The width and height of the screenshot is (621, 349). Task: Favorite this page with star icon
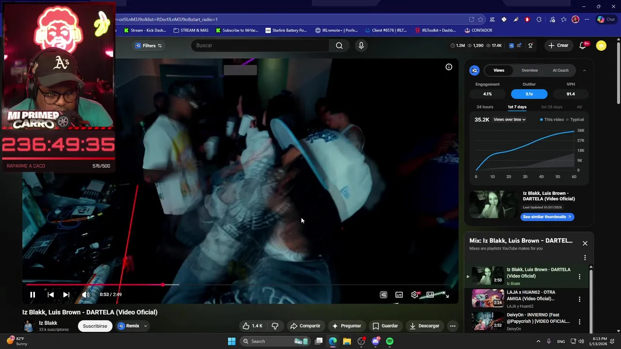click(480, 19)
